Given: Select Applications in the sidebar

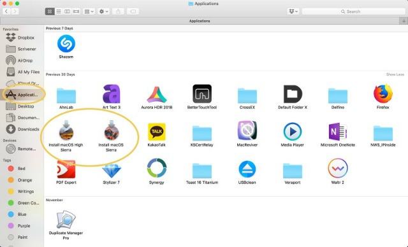Looking at the screenshot, I should tap(22, 95).
